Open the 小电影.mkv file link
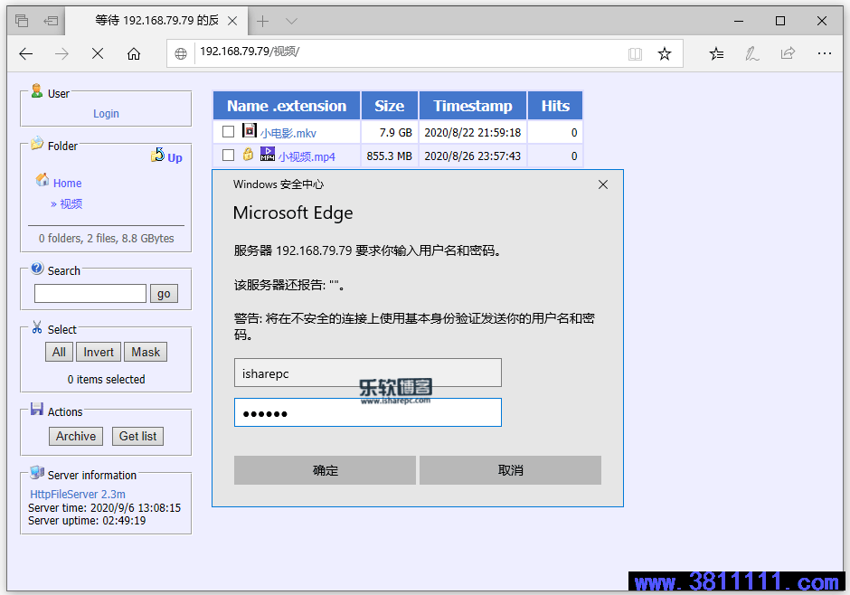 click(288, 133)
